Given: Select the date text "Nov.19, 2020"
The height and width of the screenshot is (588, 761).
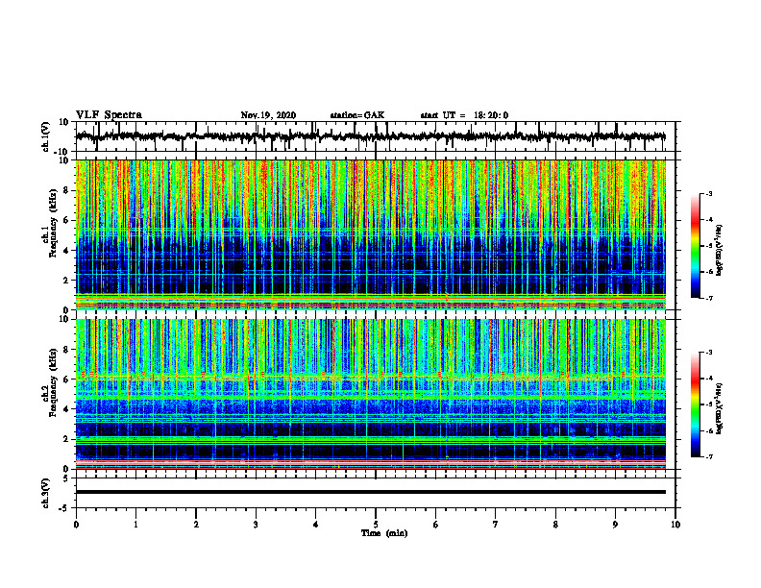Looking at the screenshot, I should coord(268,115).
